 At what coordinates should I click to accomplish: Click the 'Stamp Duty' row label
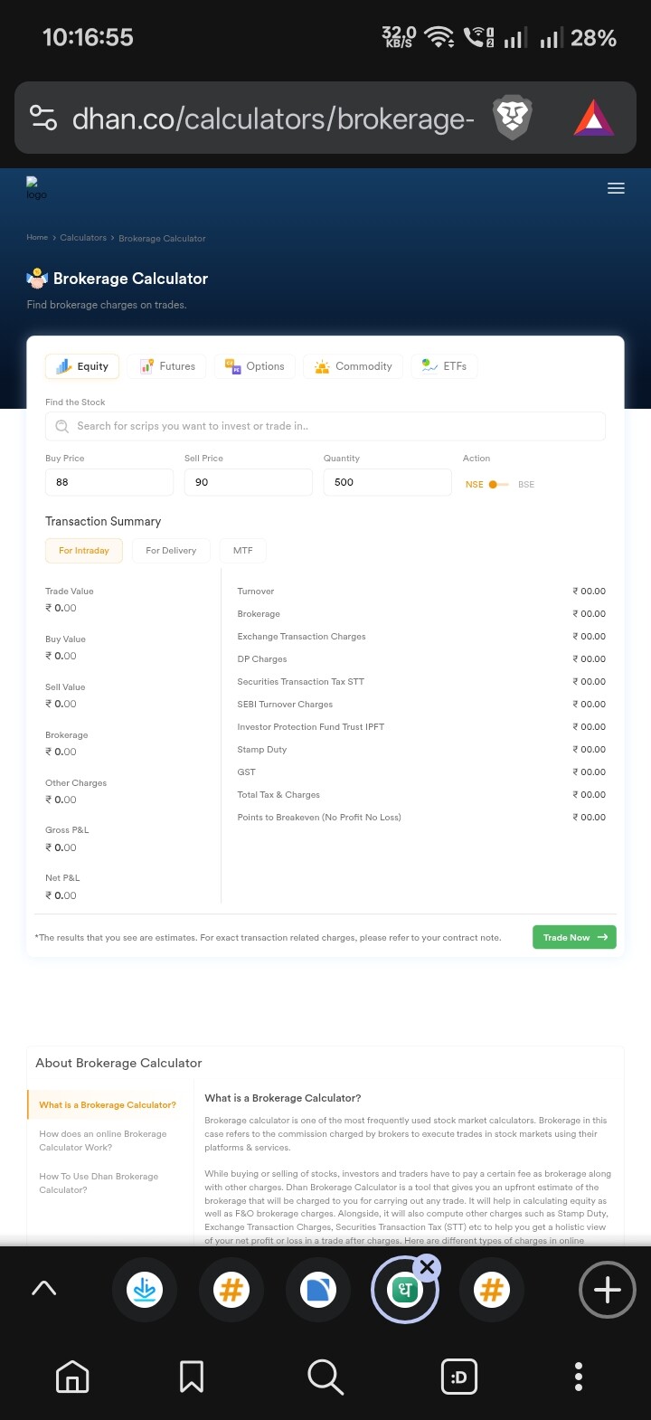pos(262,750)
